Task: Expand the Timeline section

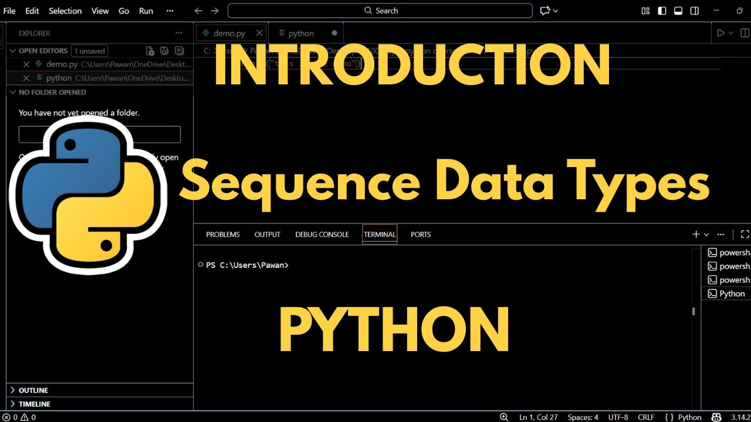Action: coord(100,404)
